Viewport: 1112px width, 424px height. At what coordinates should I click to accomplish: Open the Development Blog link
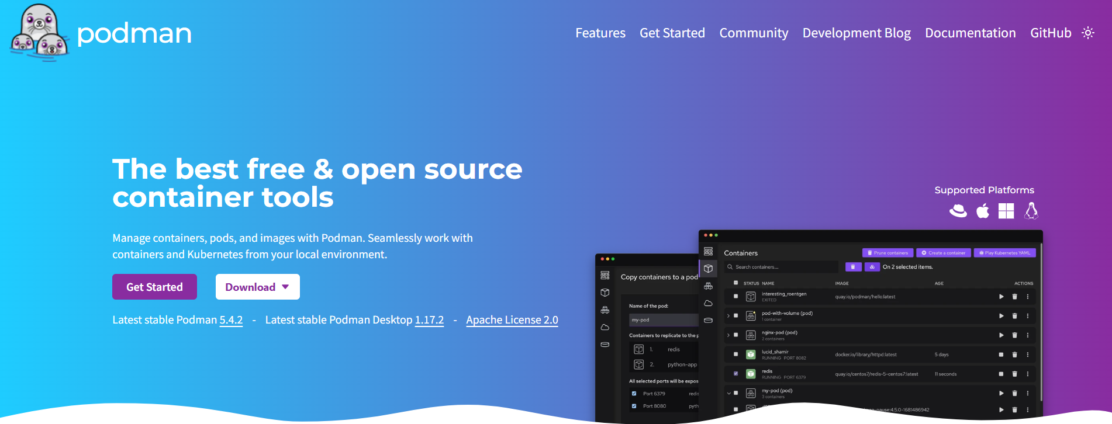[x=856, y=33]
